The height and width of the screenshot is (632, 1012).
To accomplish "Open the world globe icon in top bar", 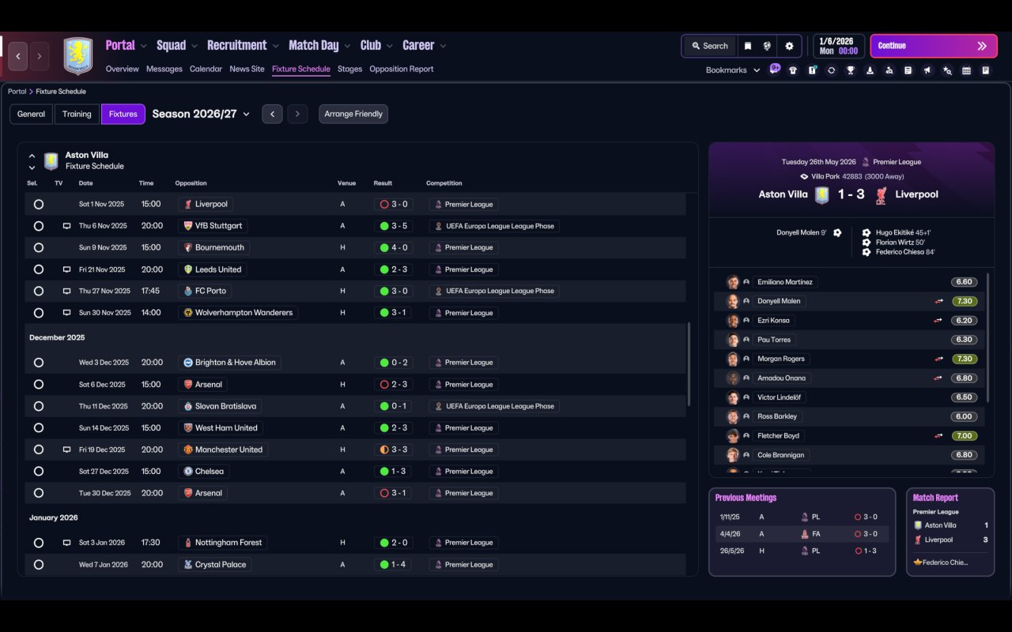I will pos(767,46).
